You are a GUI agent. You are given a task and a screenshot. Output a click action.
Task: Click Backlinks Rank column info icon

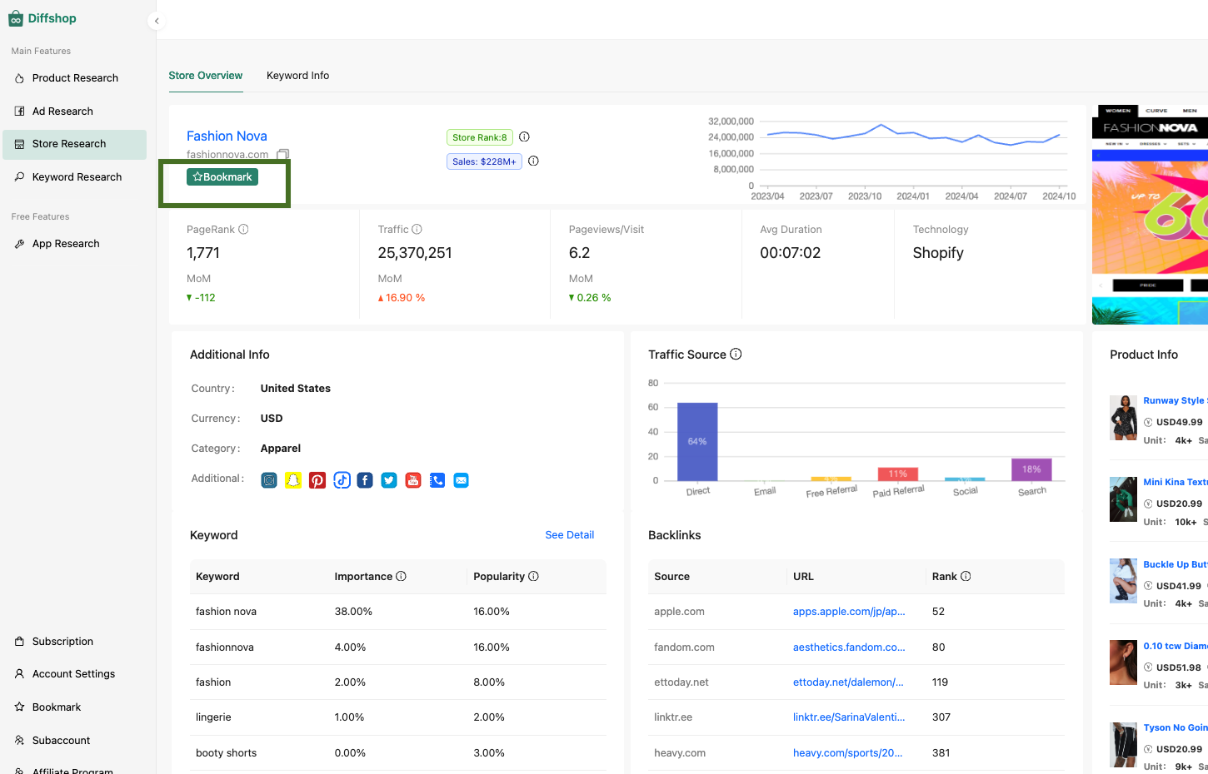pyautogui.click(x=966, y=576)
